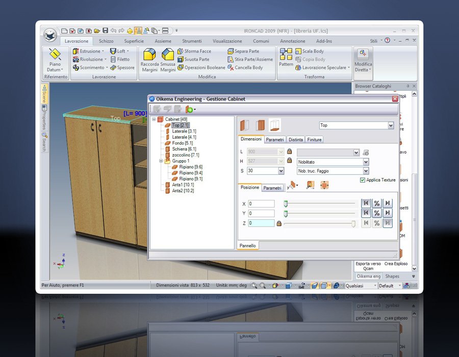
Task: Click the percent button in Y row
Action: [377, 213]
